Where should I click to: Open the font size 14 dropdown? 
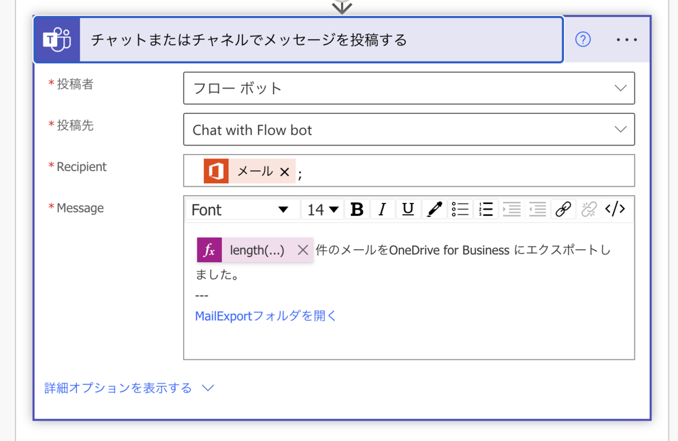[x=322, y=210]
